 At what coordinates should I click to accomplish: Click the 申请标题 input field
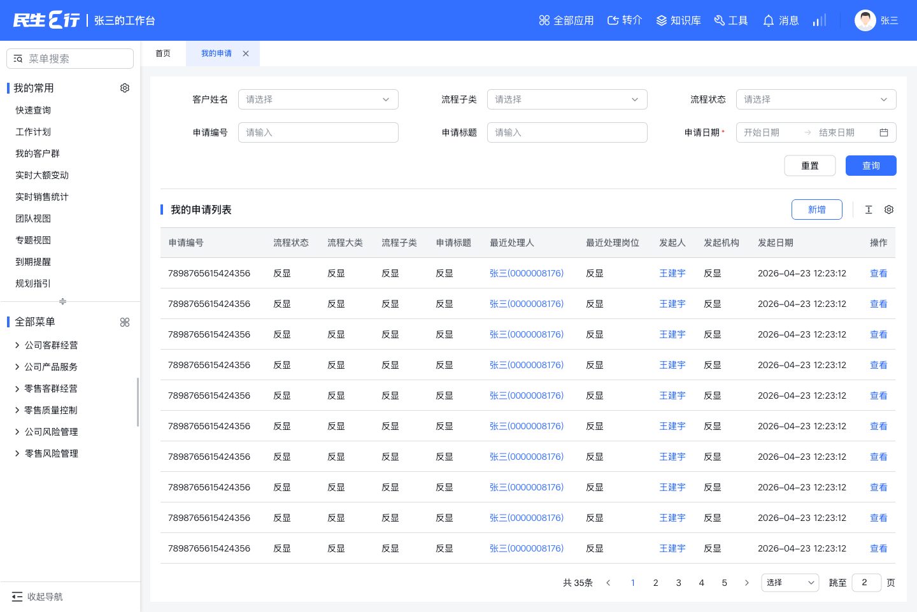click(x=567, y=132)
